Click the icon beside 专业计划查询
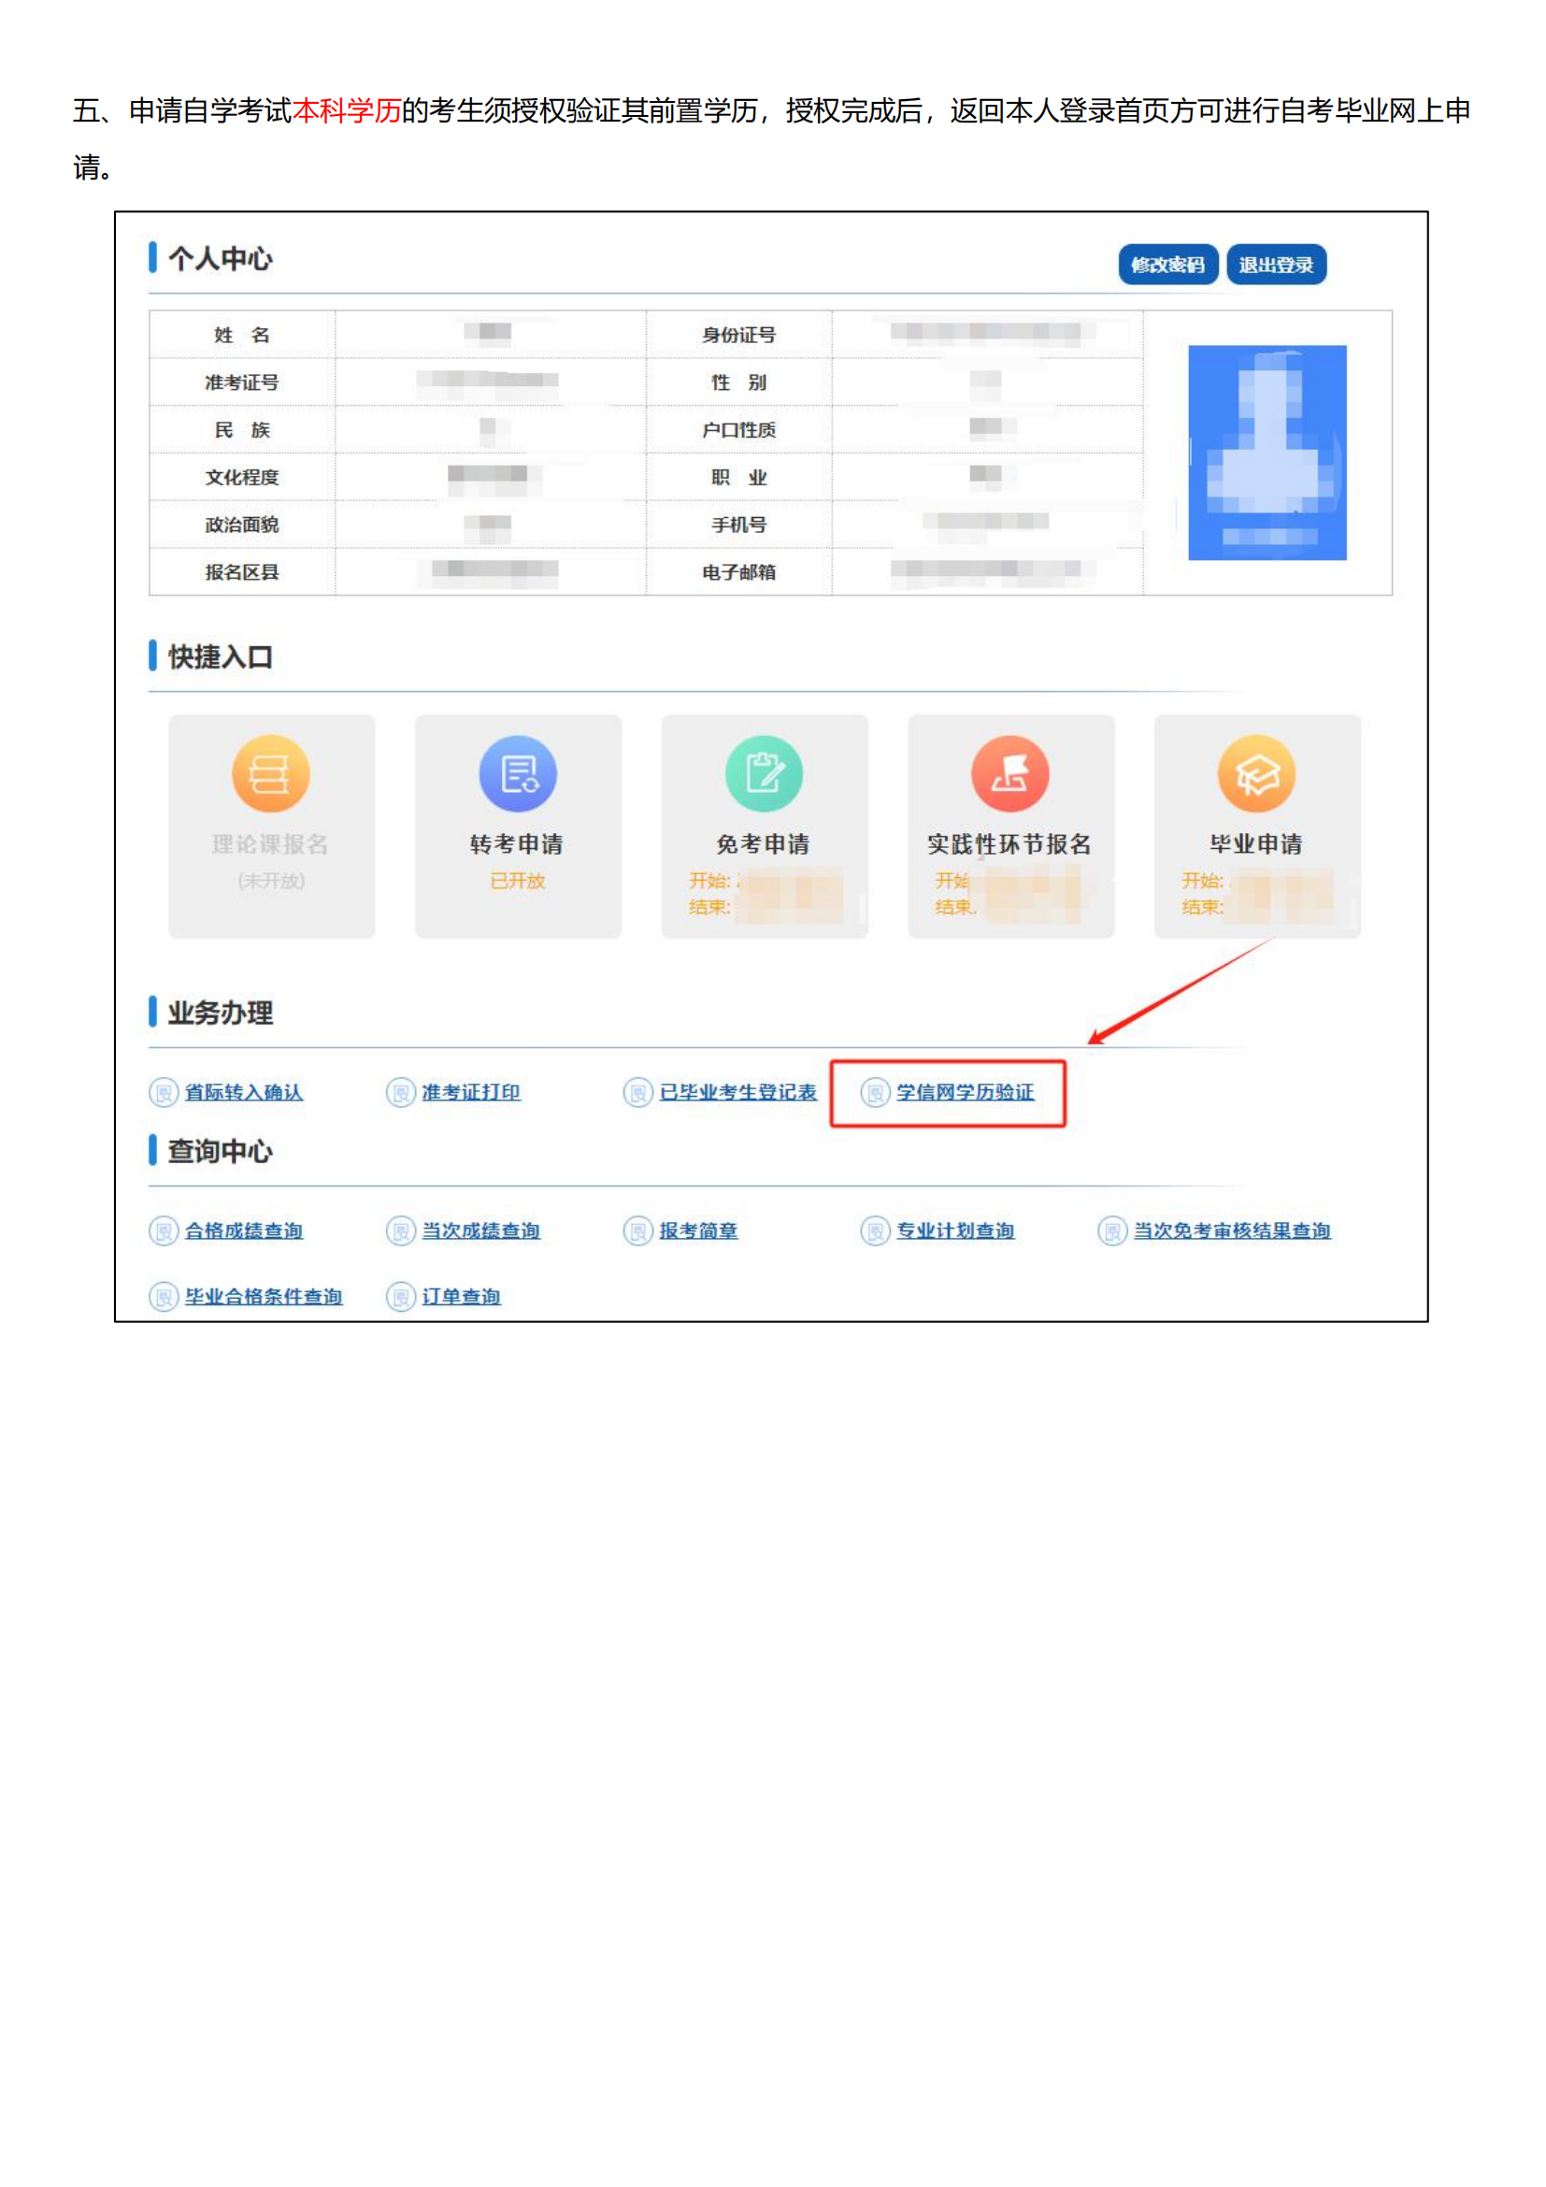Image resolution: width=1546 pixels, height=2187 pixels. coord(875,1230)
